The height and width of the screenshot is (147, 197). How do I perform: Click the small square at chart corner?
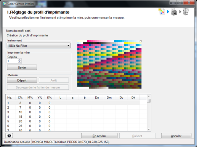pos(141,41)
